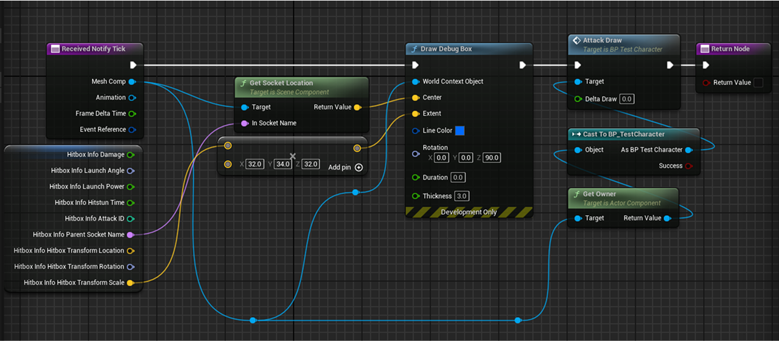
Task: Click the Delta Draw input pin
Action: pos(578,99)
